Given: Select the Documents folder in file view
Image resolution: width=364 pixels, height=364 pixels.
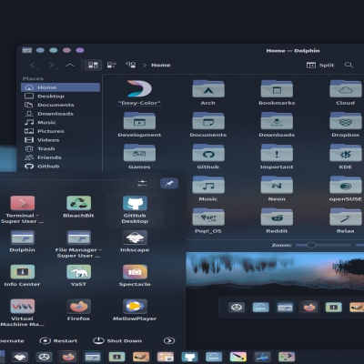Looking at the screenshot, I should tap(208, 121).
